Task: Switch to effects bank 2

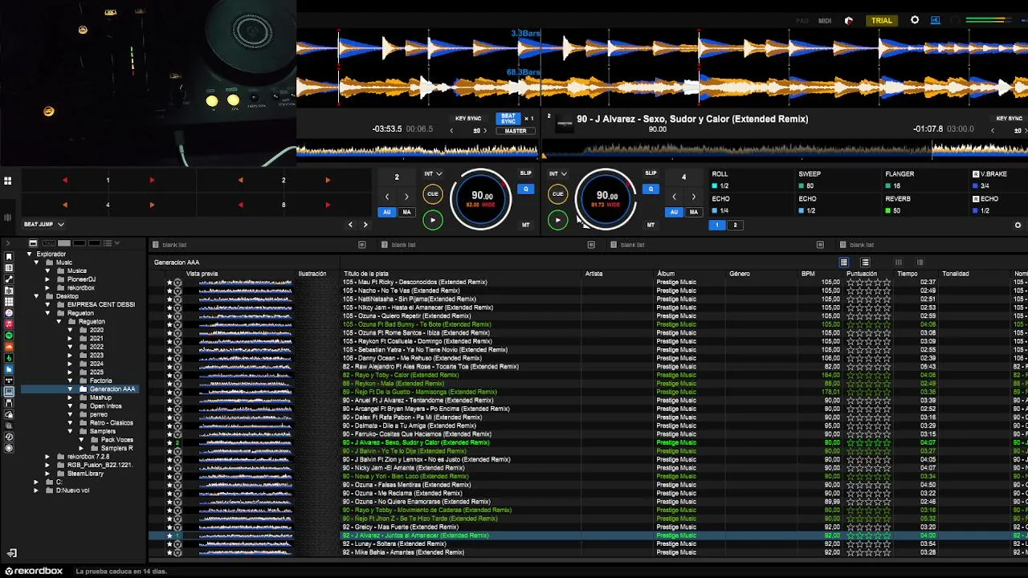Action: tap(735, 226)
